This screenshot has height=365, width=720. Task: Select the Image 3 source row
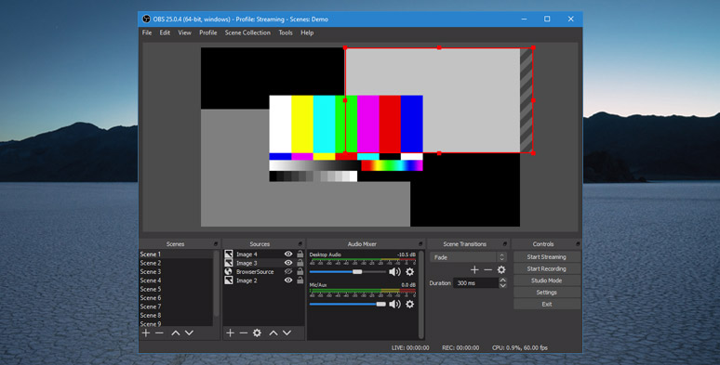(x=263, y=263)
